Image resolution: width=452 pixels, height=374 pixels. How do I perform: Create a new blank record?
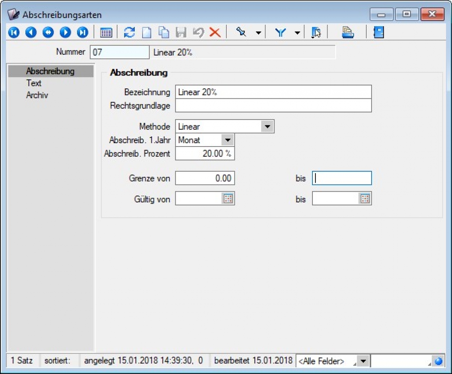[147, 32]
